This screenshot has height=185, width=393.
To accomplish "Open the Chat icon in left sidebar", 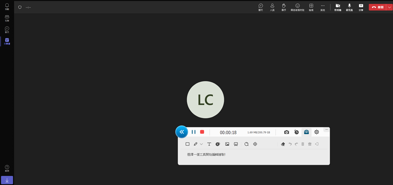I will (7, 30).
